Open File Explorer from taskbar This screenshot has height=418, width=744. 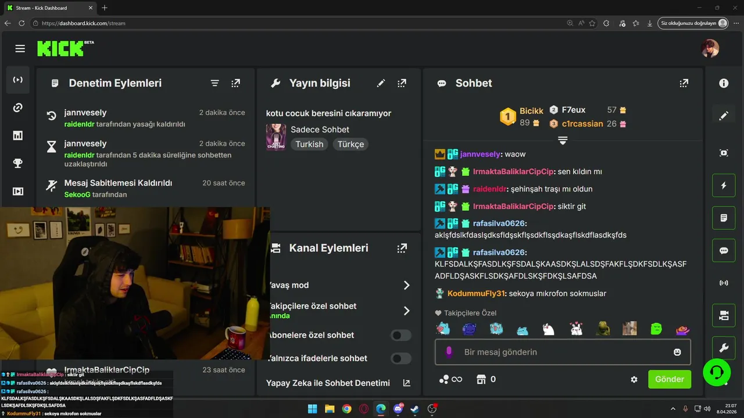point(330,409)
